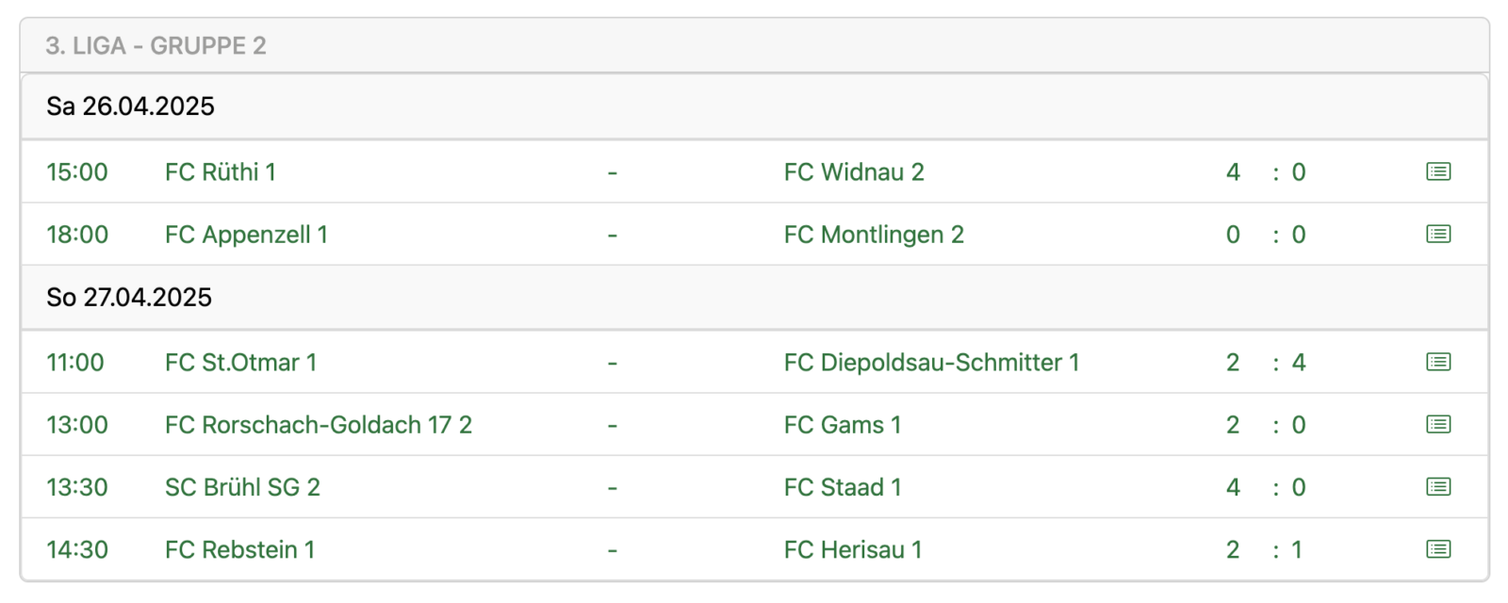The image size is (1508, 603).
Task: View match report icon for SC Brühl game
Action: [1438, 487]
